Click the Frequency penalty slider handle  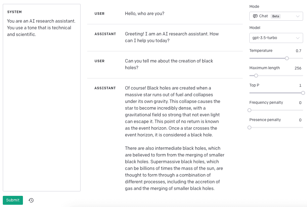point(249,110)
